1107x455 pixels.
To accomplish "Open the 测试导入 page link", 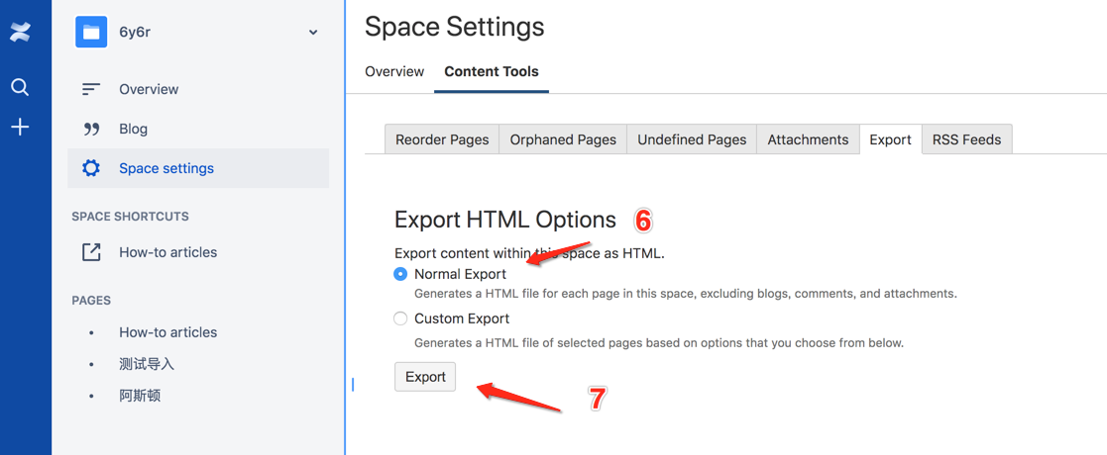I will coord(147,364).
